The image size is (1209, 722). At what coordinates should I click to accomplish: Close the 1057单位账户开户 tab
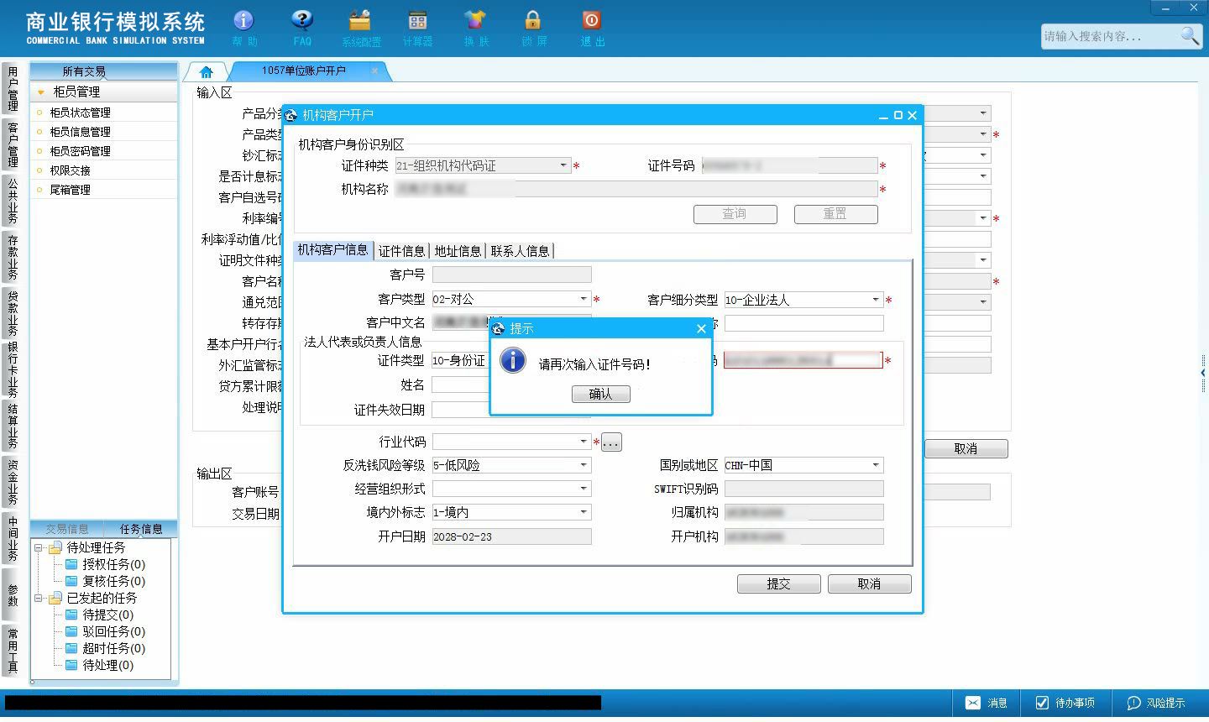374,71
